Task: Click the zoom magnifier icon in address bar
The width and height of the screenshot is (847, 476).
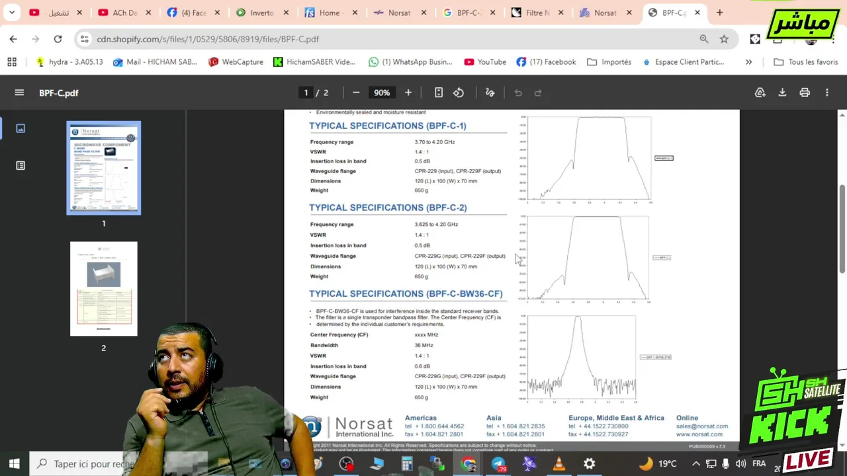Action: coord(704,39)
